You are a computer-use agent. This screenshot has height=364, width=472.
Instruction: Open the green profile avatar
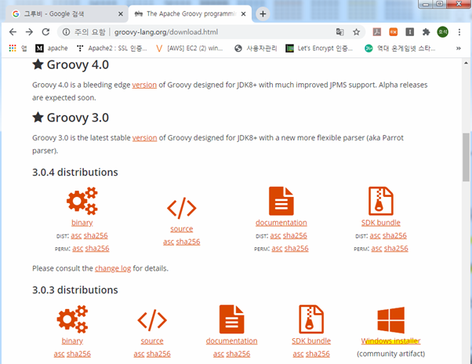click(442, 32)
